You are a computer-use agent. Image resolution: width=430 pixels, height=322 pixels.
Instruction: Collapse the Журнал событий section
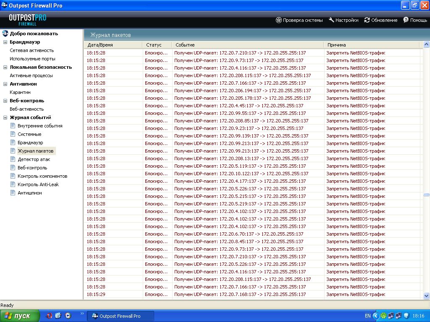pos(5,117)
